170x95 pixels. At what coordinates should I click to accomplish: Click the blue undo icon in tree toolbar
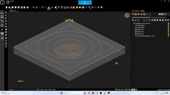click(150, 20)
